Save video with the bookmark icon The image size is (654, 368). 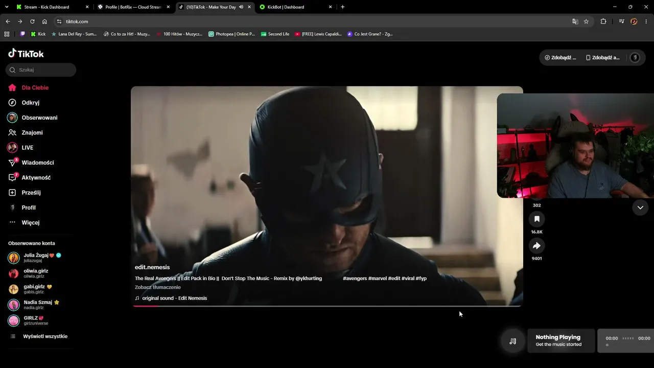[536, 219]
